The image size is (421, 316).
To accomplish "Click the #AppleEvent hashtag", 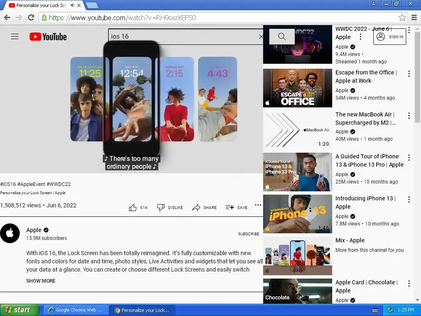I will point(31,184).
